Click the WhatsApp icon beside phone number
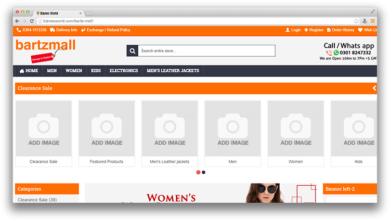The width and height of the screenshot is (390, 221). click(336, 53)
